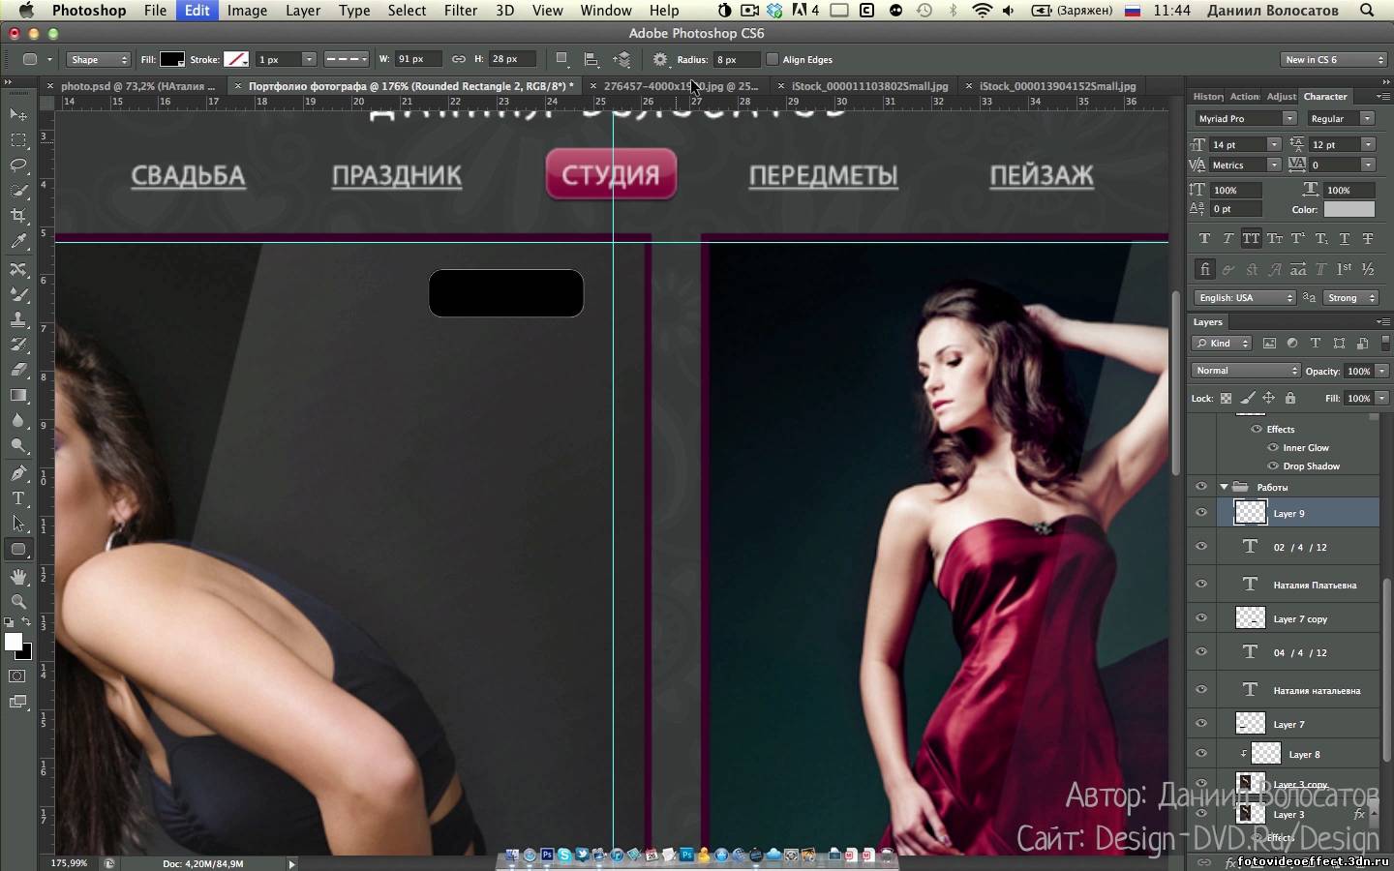
Task: Open the Normal blending mode dropdown
Action: [x=1246, y=371]
